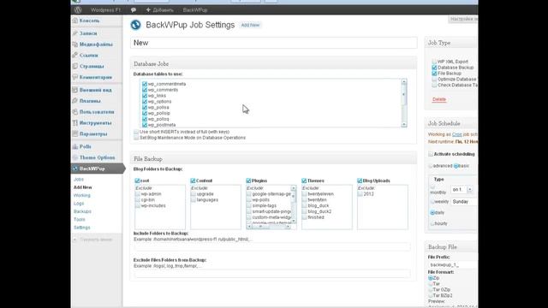548x308 pixels.
Task: Enable Set Blog Maintenance Mode checkbox
Action: pos(136,138)
